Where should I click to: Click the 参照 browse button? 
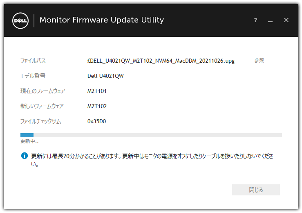(259, 61)
